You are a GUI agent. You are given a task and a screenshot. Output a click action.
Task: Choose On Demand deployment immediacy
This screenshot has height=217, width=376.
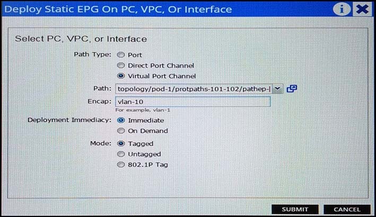[x=121, y=131]
